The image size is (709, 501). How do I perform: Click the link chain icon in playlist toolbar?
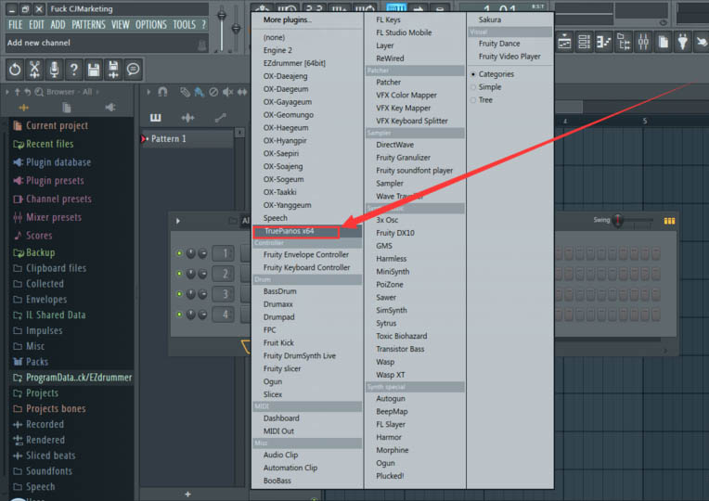[185, 92]
